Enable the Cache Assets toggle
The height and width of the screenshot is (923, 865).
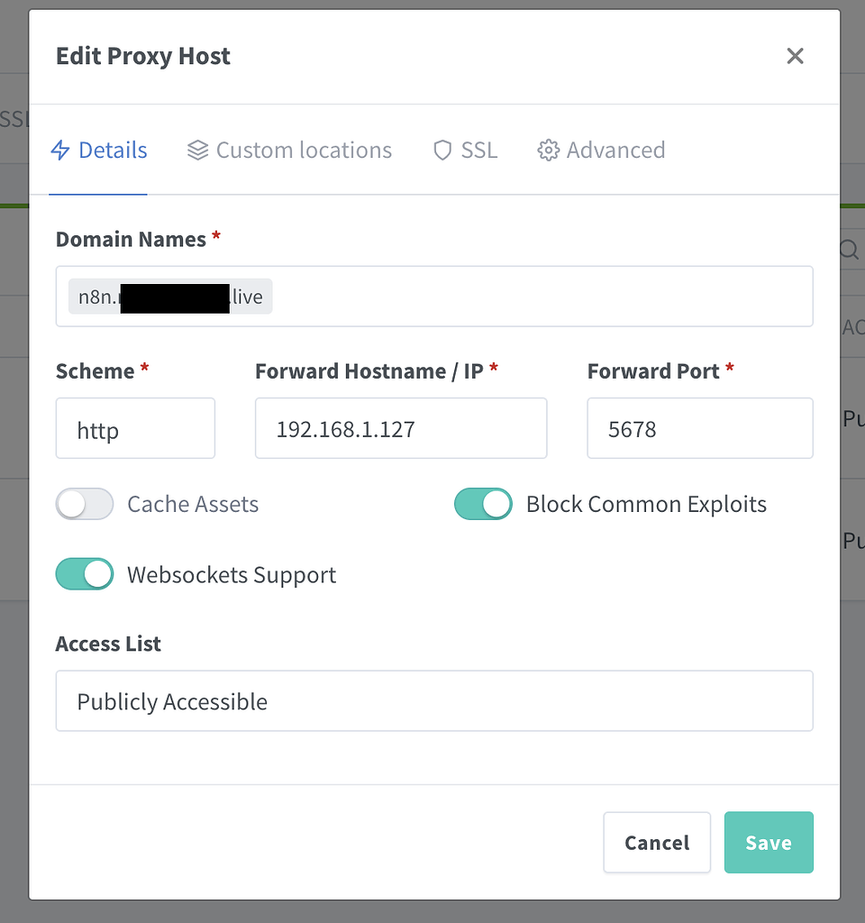click(85, 504)
